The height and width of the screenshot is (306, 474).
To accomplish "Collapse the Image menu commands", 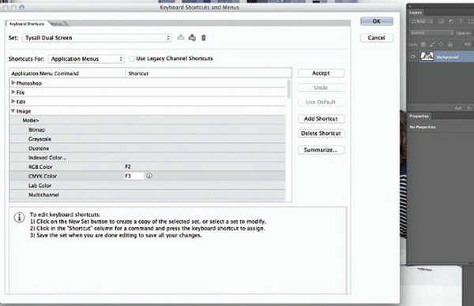I will point(13,110).
